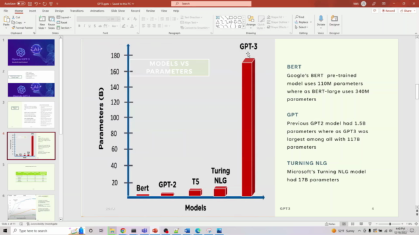Expand the Layout dropdown

[64, 18]
